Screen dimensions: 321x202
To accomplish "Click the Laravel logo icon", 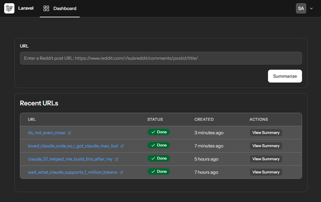I will 9,8.
